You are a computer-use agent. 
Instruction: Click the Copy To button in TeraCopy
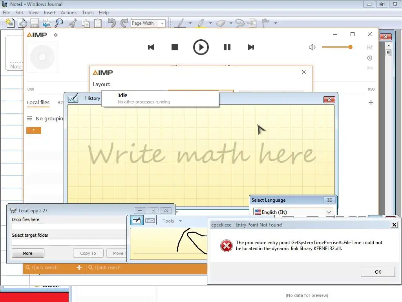pos(88,253)
